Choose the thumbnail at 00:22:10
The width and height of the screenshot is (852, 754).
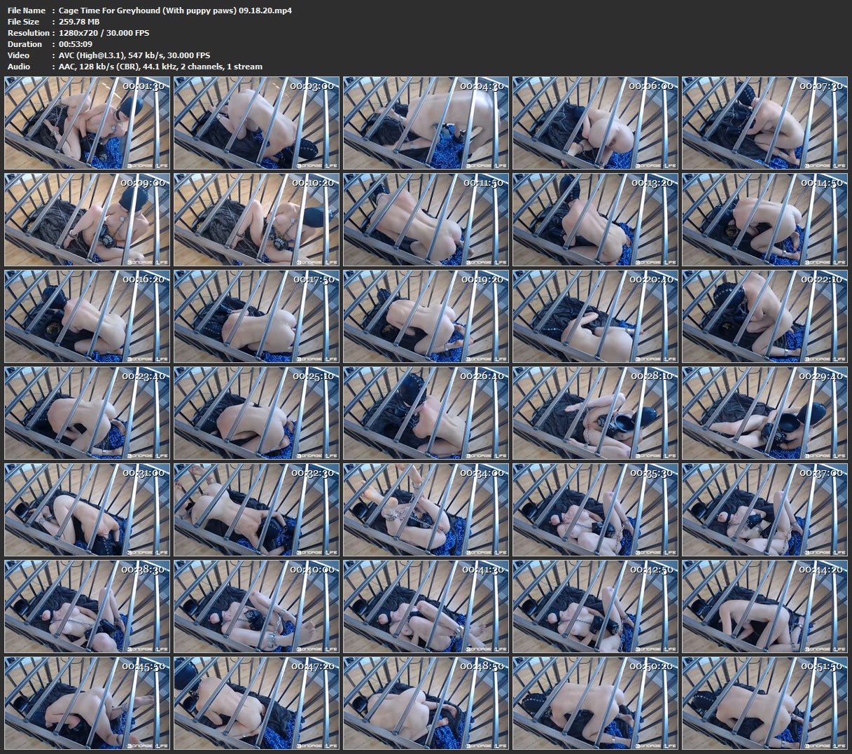764,316
